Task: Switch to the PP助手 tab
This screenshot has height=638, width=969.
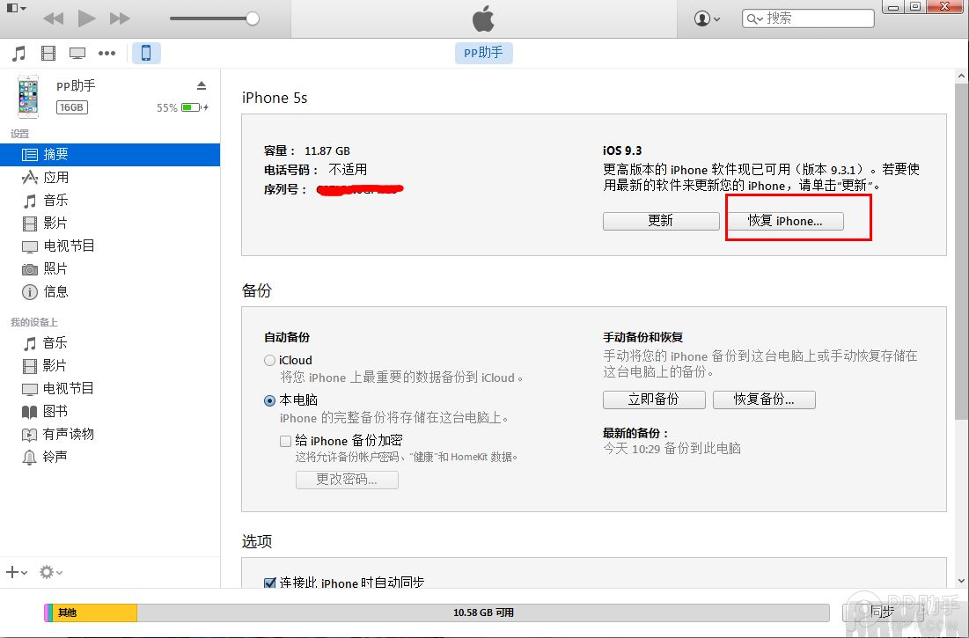Action: point(483,53)
